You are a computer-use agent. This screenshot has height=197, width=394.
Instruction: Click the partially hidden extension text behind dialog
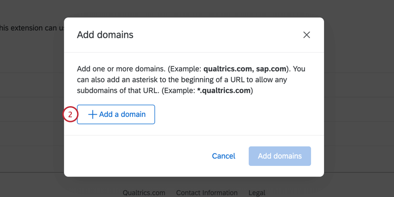[x=30, y=28]
